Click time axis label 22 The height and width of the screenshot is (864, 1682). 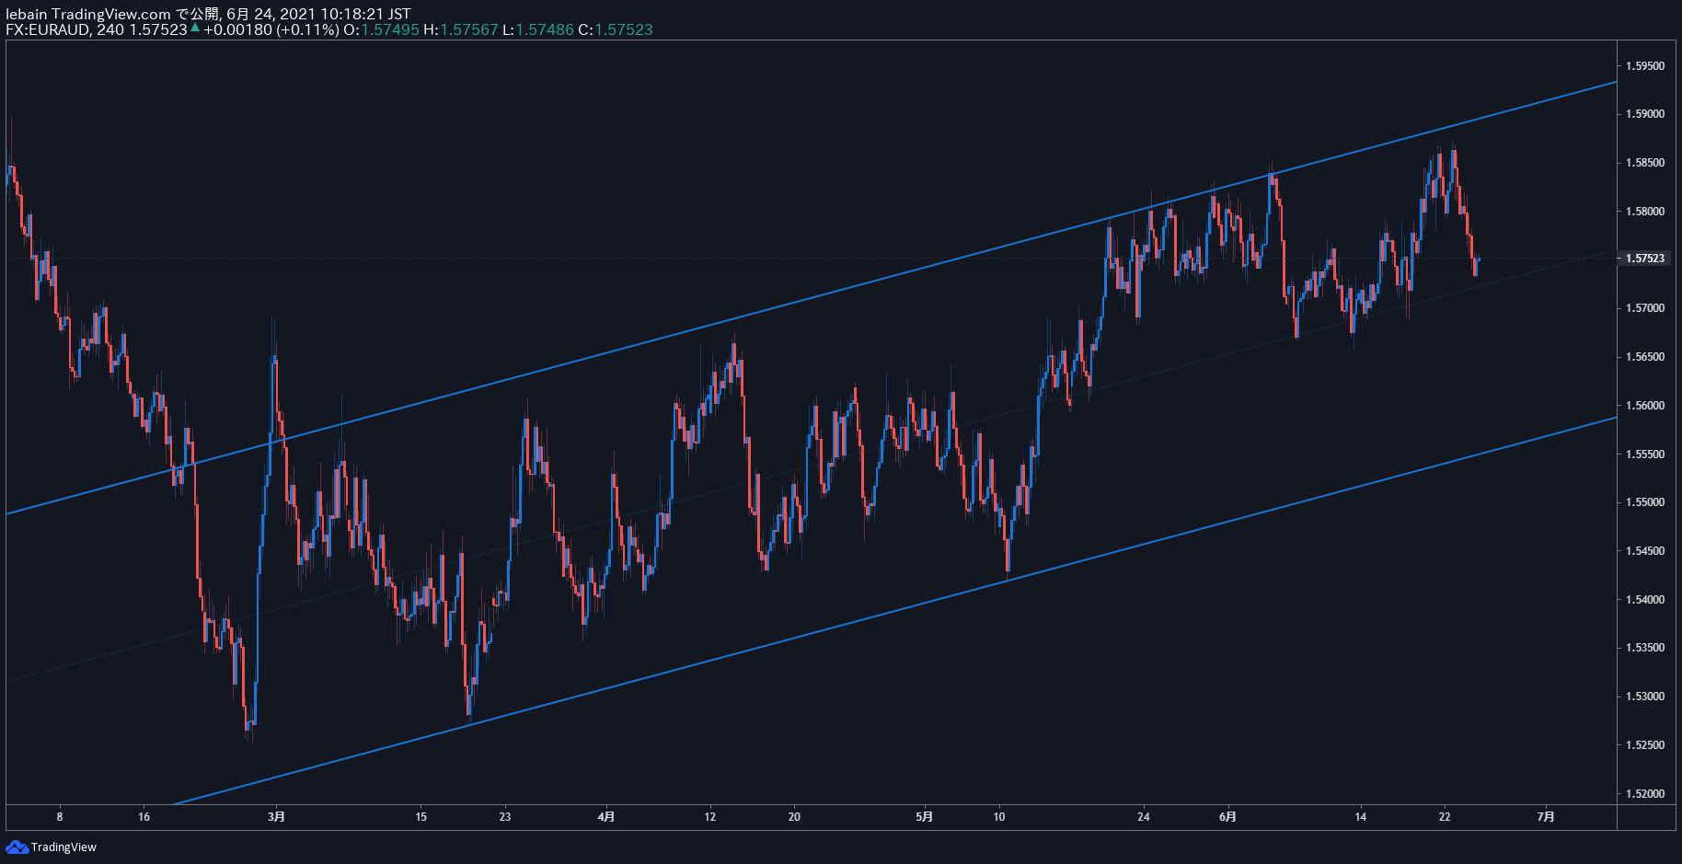coord(1445,816)
